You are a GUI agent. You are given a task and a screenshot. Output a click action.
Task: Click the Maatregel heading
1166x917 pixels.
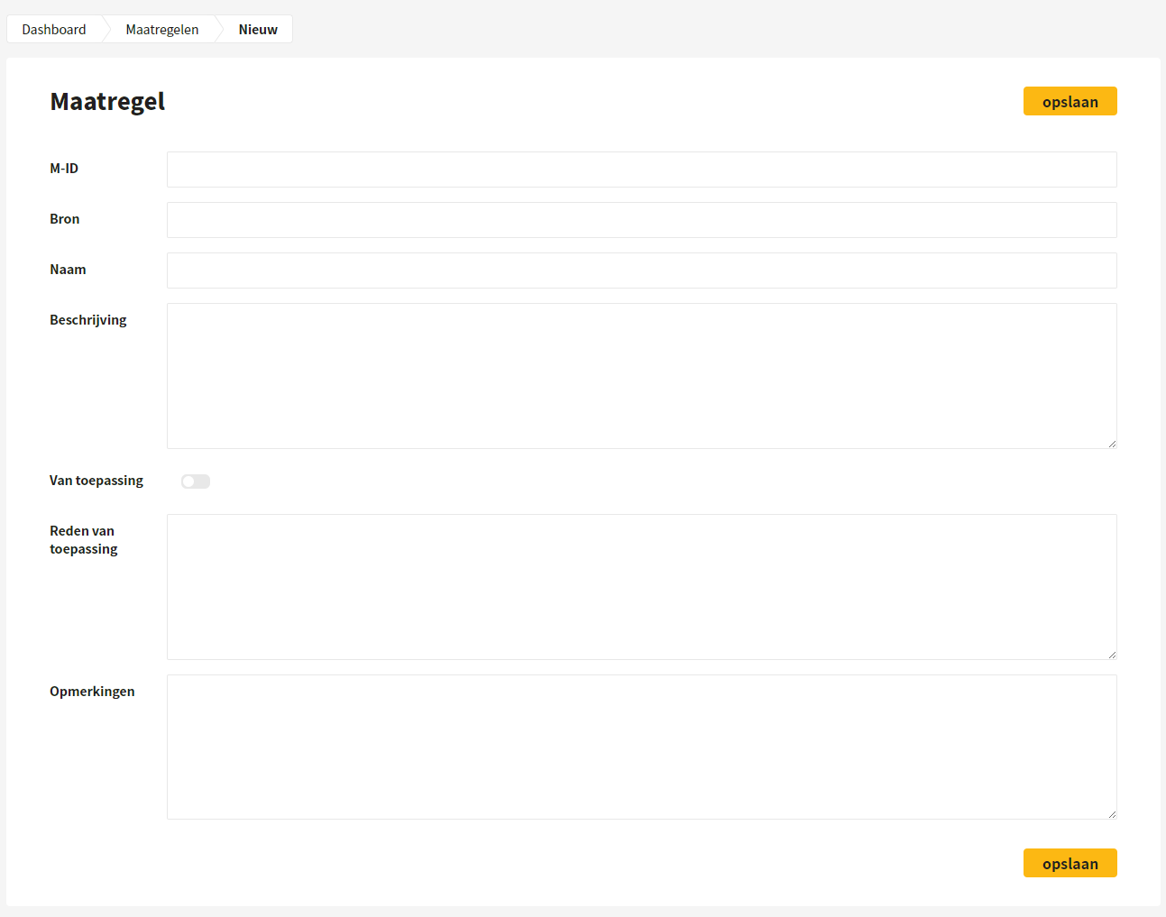point(107,101)
